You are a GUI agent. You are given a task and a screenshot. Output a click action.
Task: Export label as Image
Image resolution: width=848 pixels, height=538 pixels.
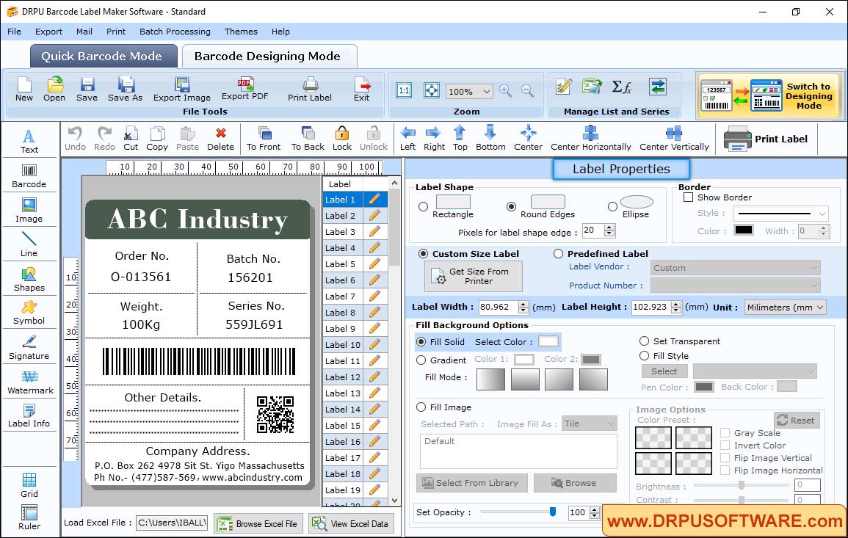[182, 90]
